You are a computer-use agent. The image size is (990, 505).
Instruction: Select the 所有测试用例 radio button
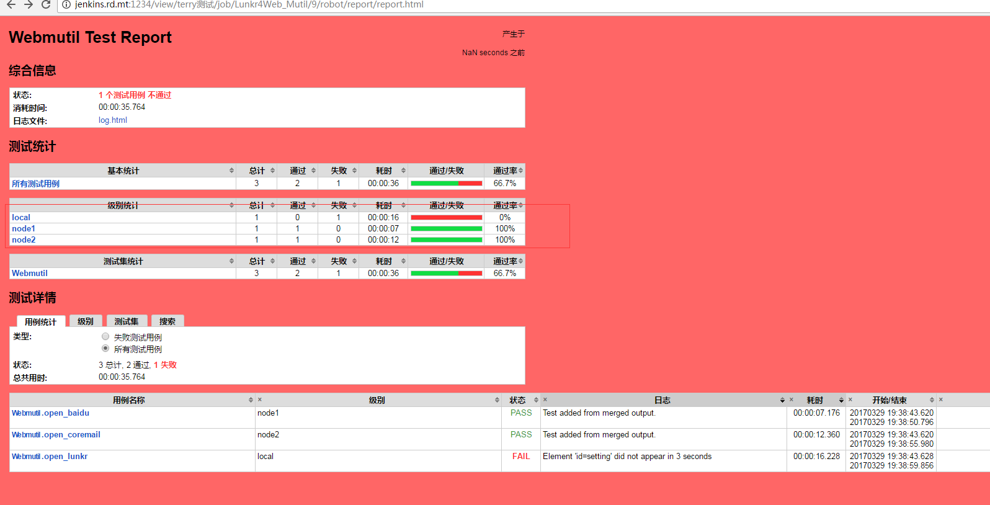[105, 349]
